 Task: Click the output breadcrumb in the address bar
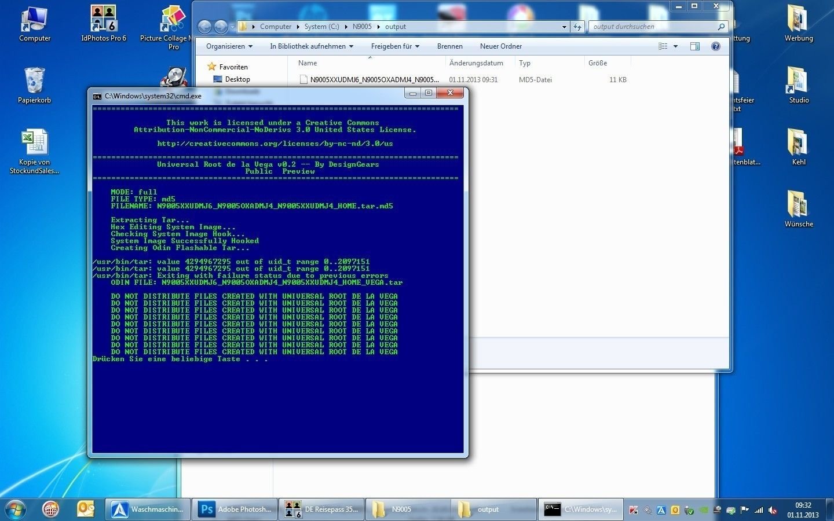tap(396, 27)
